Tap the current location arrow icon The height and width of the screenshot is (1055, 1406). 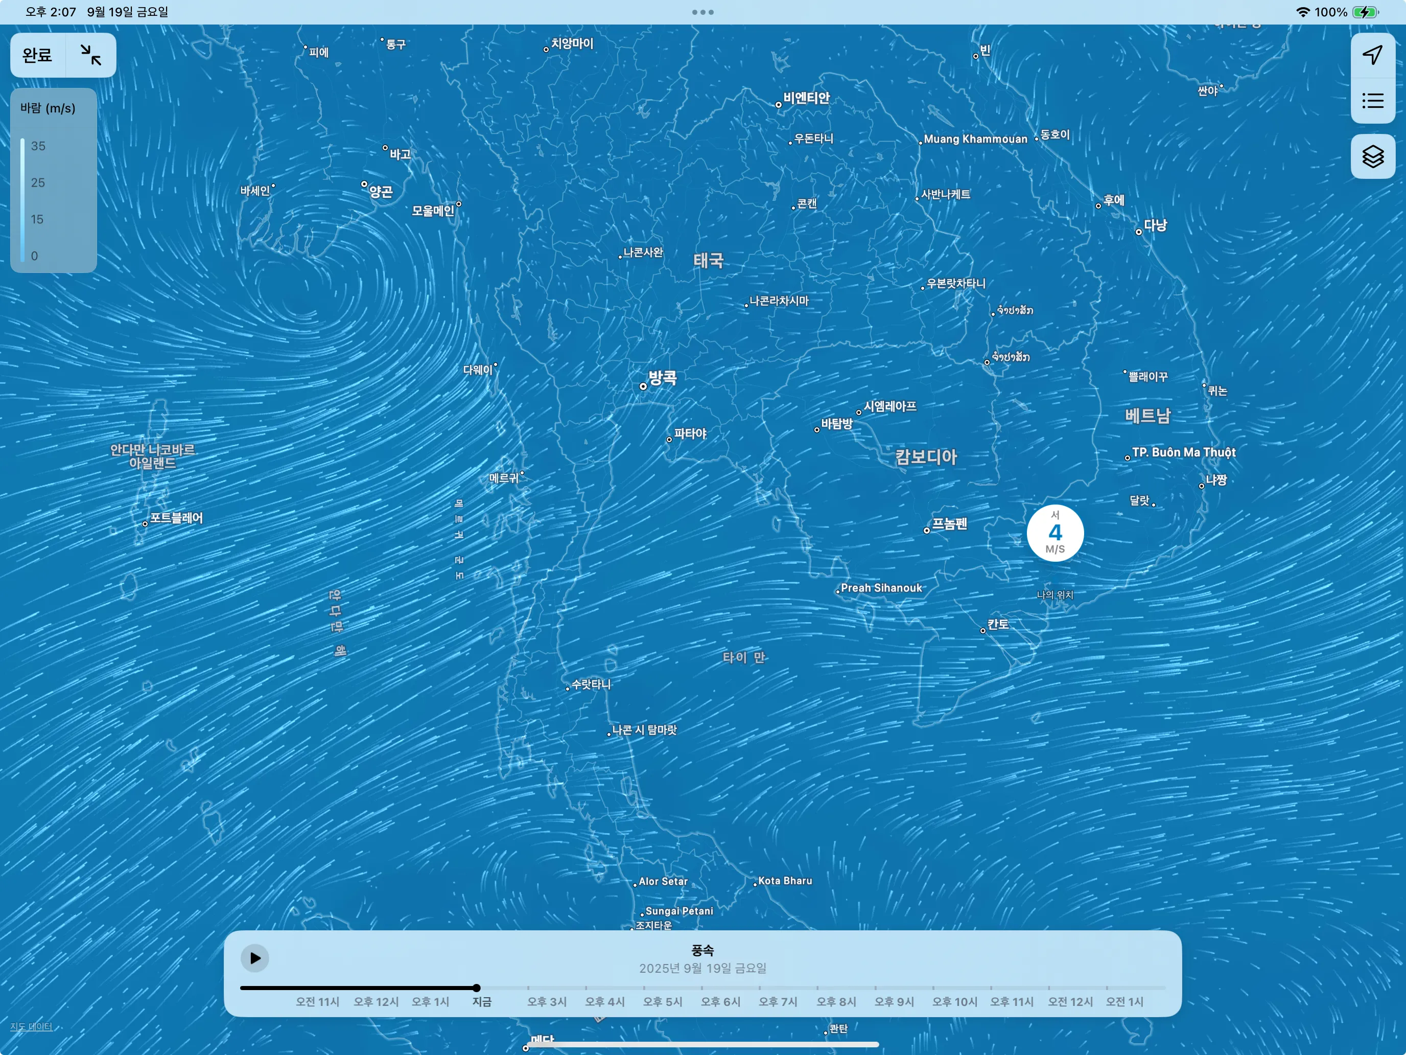(1372, 55)
